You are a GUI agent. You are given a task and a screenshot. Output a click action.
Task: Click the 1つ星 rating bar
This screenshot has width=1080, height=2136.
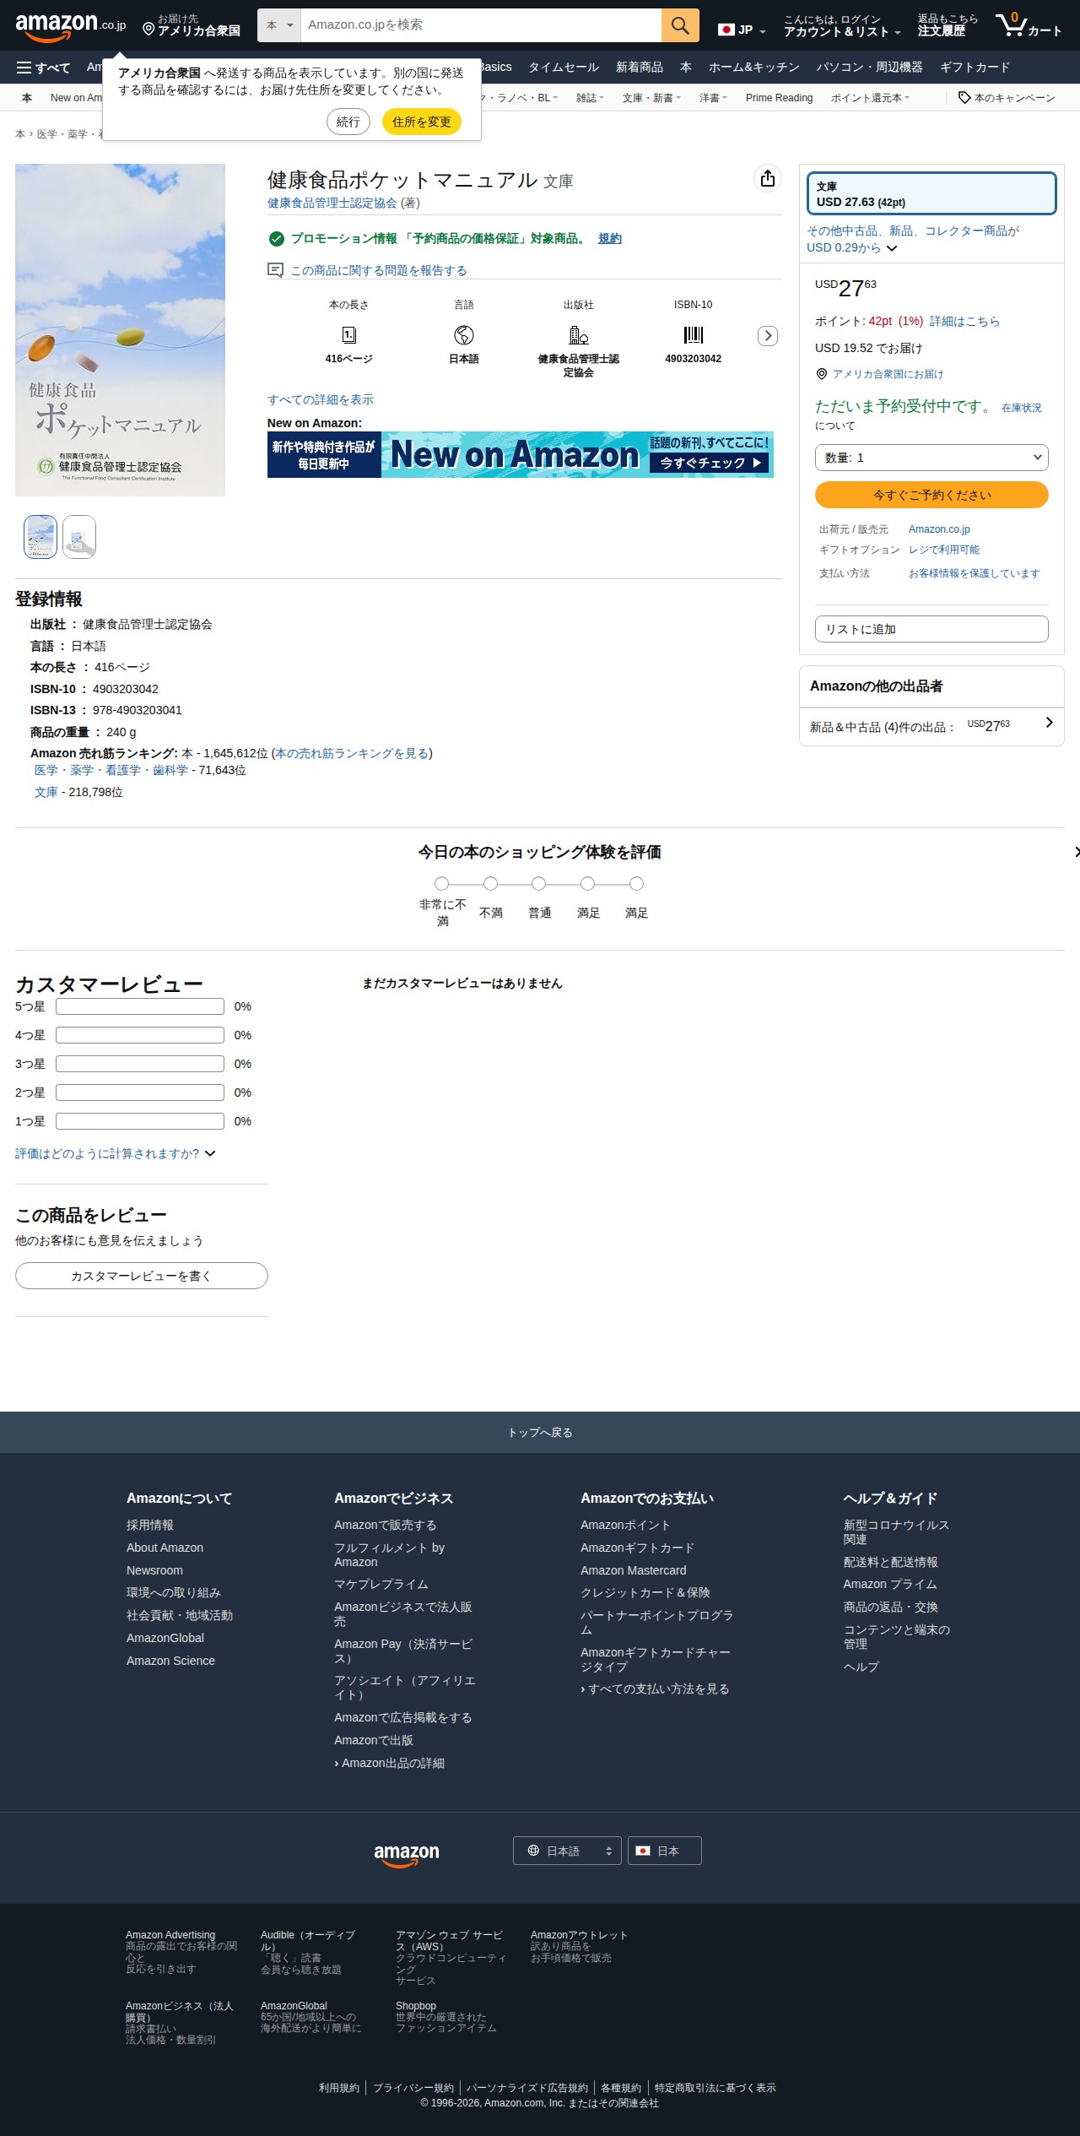coord(140,1121)
